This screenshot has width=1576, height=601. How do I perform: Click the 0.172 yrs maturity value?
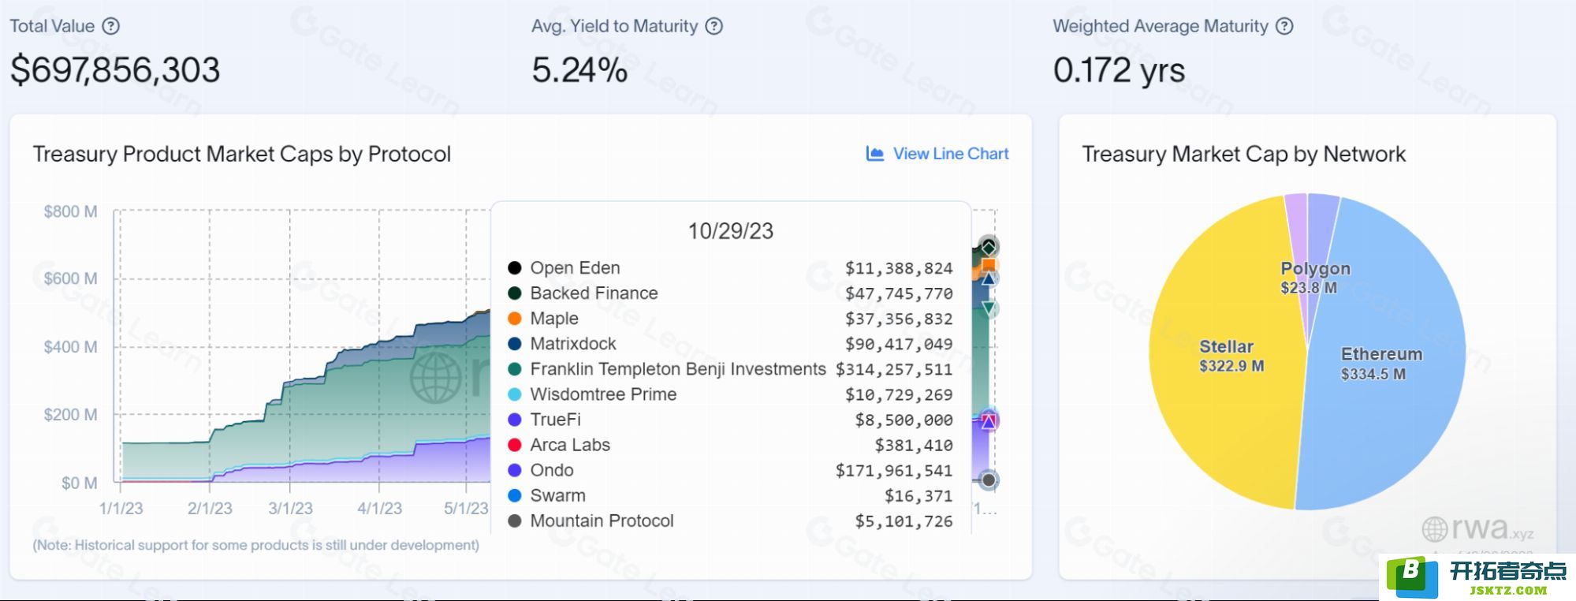click(x=1119, y=70)
